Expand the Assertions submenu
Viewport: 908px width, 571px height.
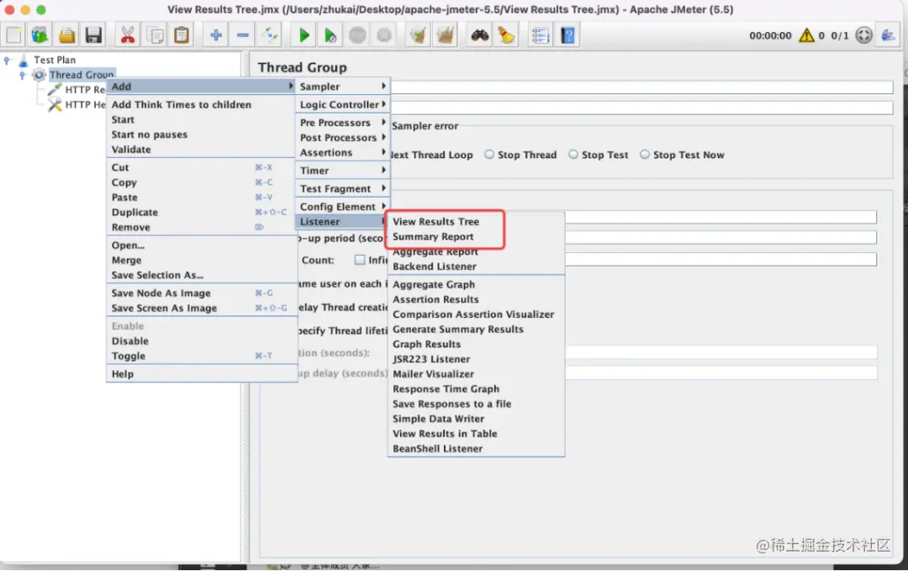pyautogui.click(x=343, y=152)
